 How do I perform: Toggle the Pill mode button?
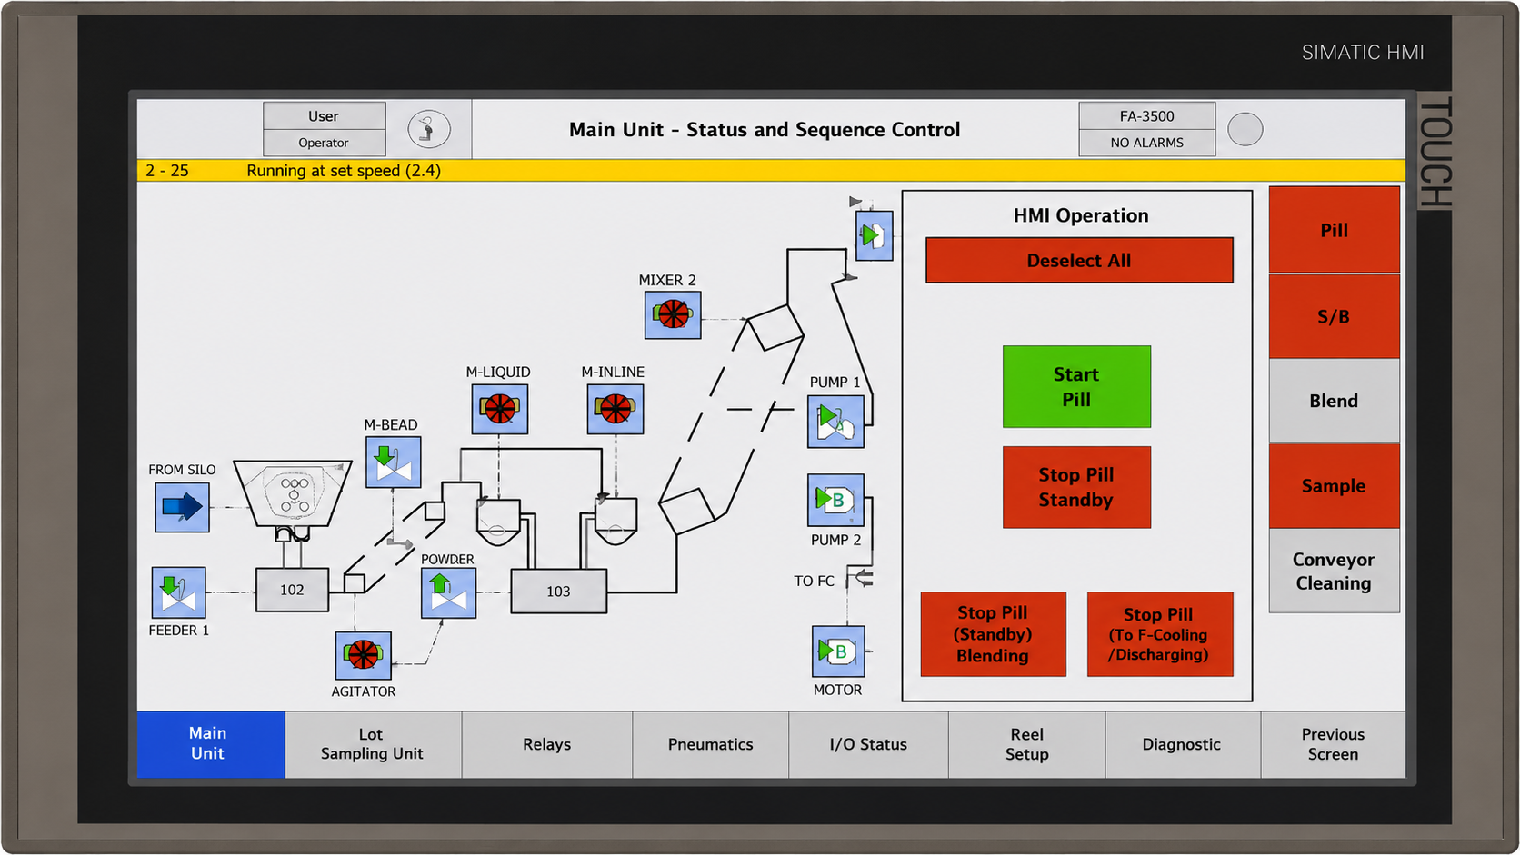tap(1334, 230)
